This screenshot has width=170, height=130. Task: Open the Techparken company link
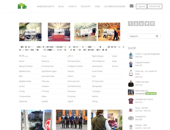point(97,86)
